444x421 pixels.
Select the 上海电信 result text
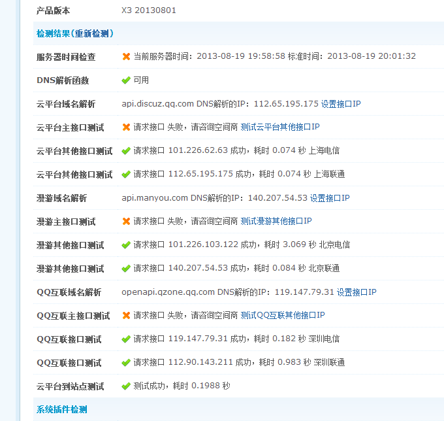[324, 150]
